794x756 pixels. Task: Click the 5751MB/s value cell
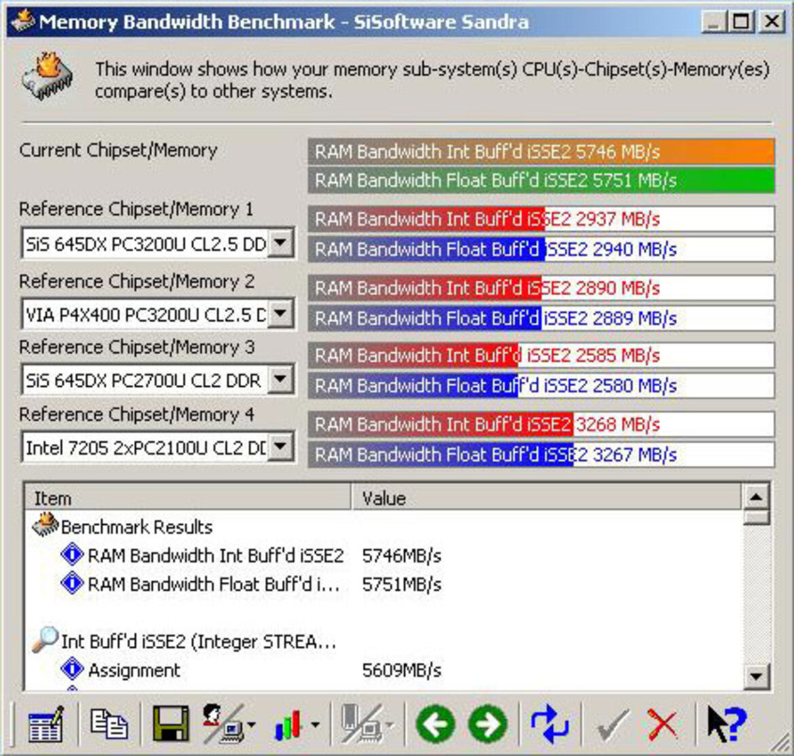(401, 585)
